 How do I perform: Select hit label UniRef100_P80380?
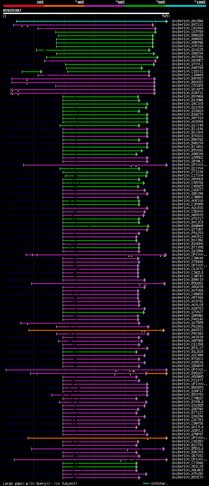187,334
